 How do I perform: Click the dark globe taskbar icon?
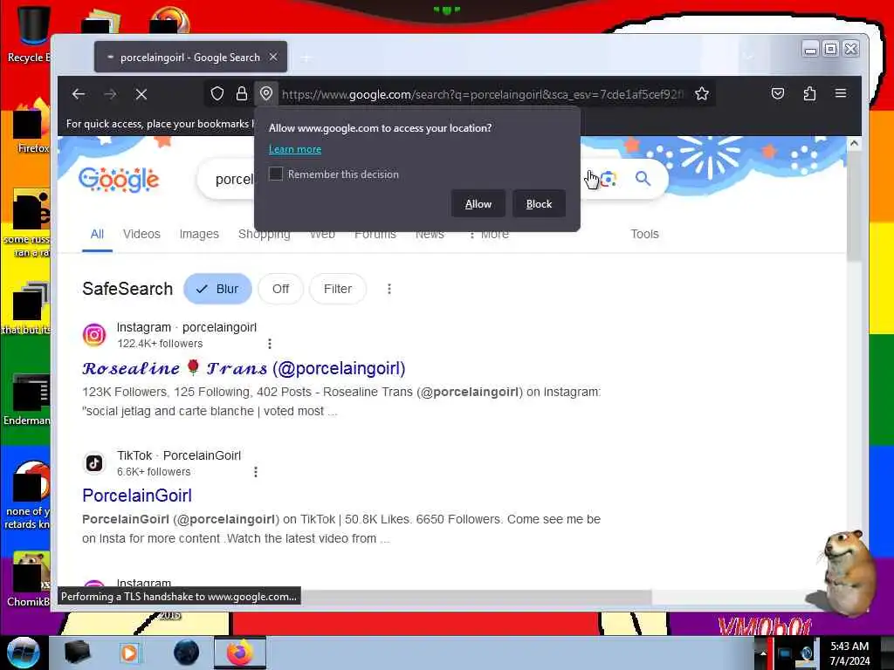[187, 653]
